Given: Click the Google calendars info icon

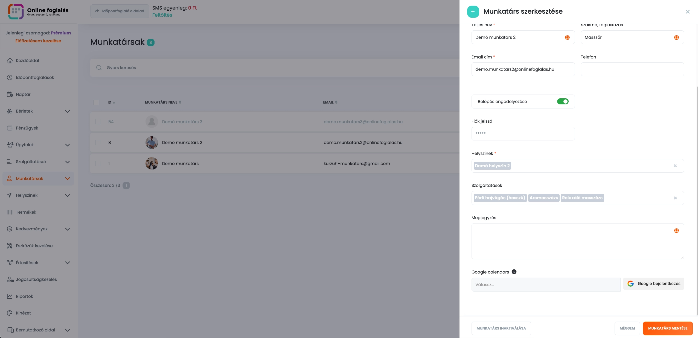Looking at the screenshot, I should [x=514, y=272].
